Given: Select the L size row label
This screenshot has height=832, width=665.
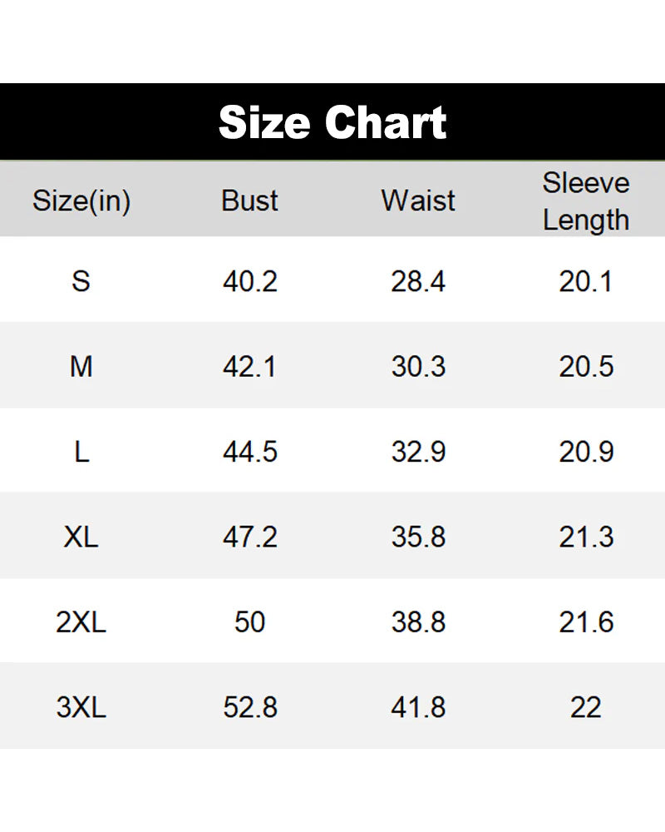Looking at the screenshot, I should [x=81, y=452].
